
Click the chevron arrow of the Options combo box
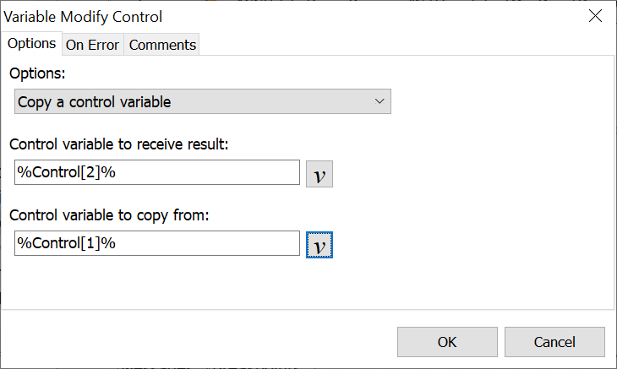[x=379, y=102]
